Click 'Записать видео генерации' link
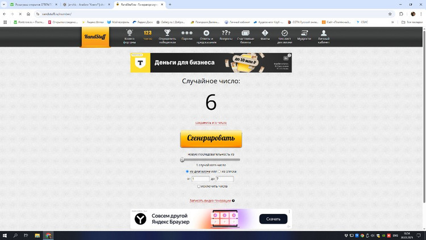Image resolution: width=426 pixels, height=240 pixels. (x=210, y=201)
